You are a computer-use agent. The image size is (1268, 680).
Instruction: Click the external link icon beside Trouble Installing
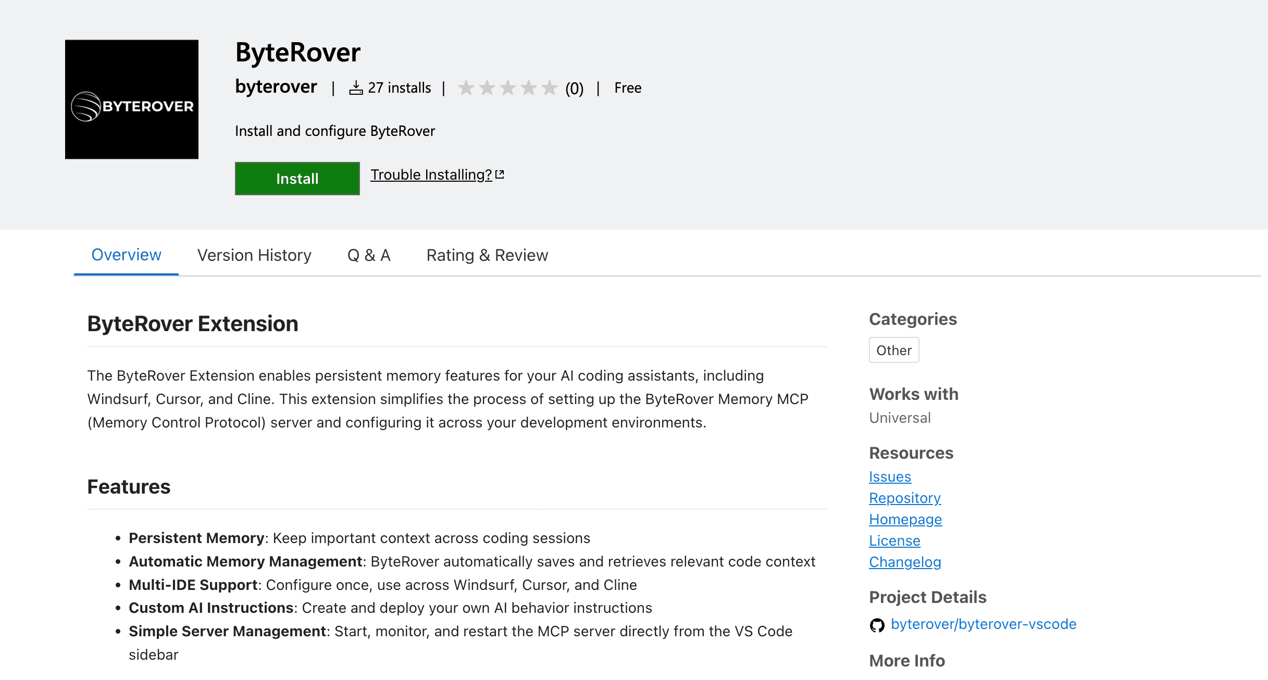(x=500, y=174)
